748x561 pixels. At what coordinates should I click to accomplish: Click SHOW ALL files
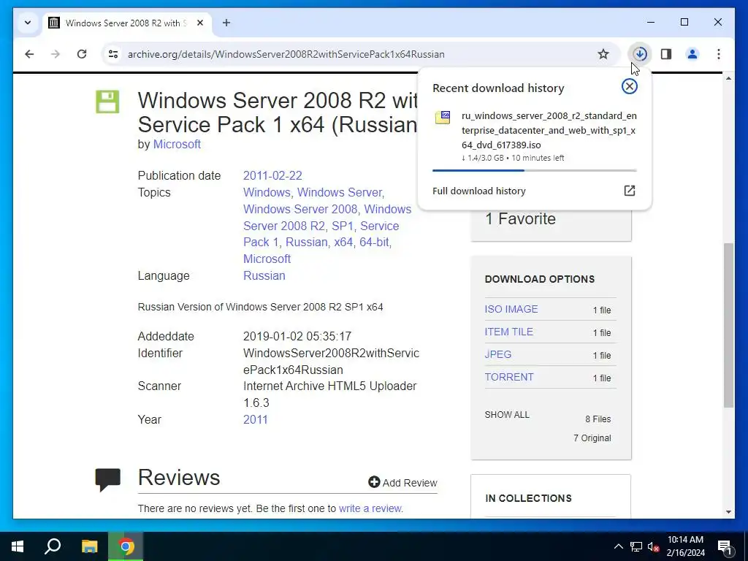click(x=507, y=415)
